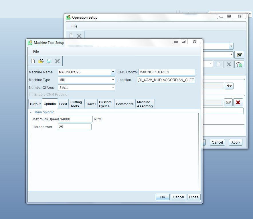Click the fixture setup icon in Operation Setup

(239, 64)
